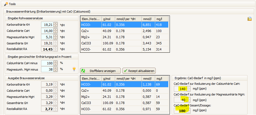Click g/mol column header in Rohwasser table
Viewport: 256px width, 115px height.
pos(108,19)
